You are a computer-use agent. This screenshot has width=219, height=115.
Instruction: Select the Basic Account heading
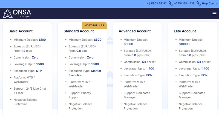[21, 31]
